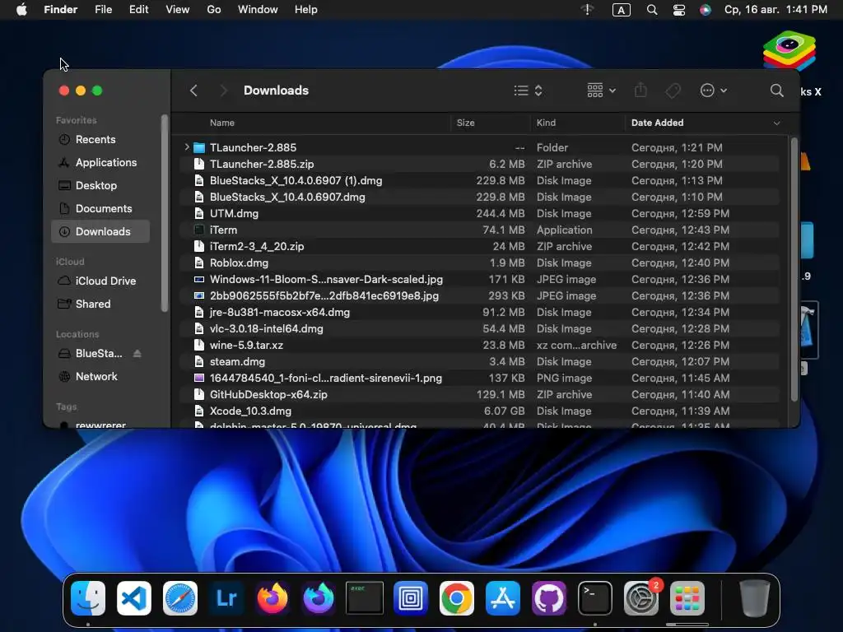Select GitHubDesktop-x64.zip file
843x632 pixels.
tap(480, 394)
